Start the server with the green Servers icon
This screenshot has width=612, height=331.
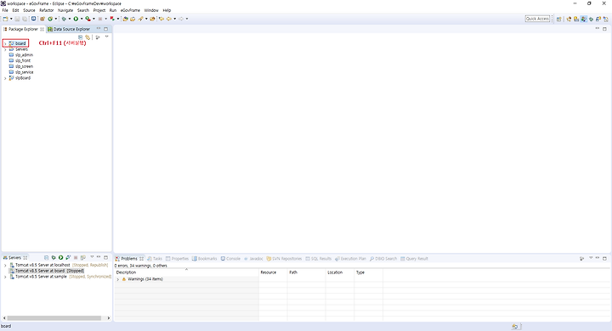[x=60, y=258]
